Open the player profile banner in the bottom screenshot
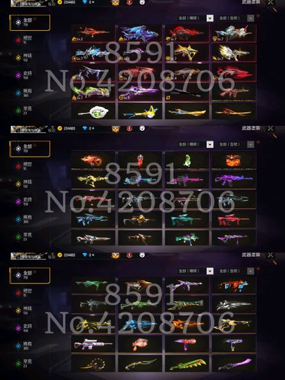The height and width of the screenshot is (380, 285). coord(30,256)
